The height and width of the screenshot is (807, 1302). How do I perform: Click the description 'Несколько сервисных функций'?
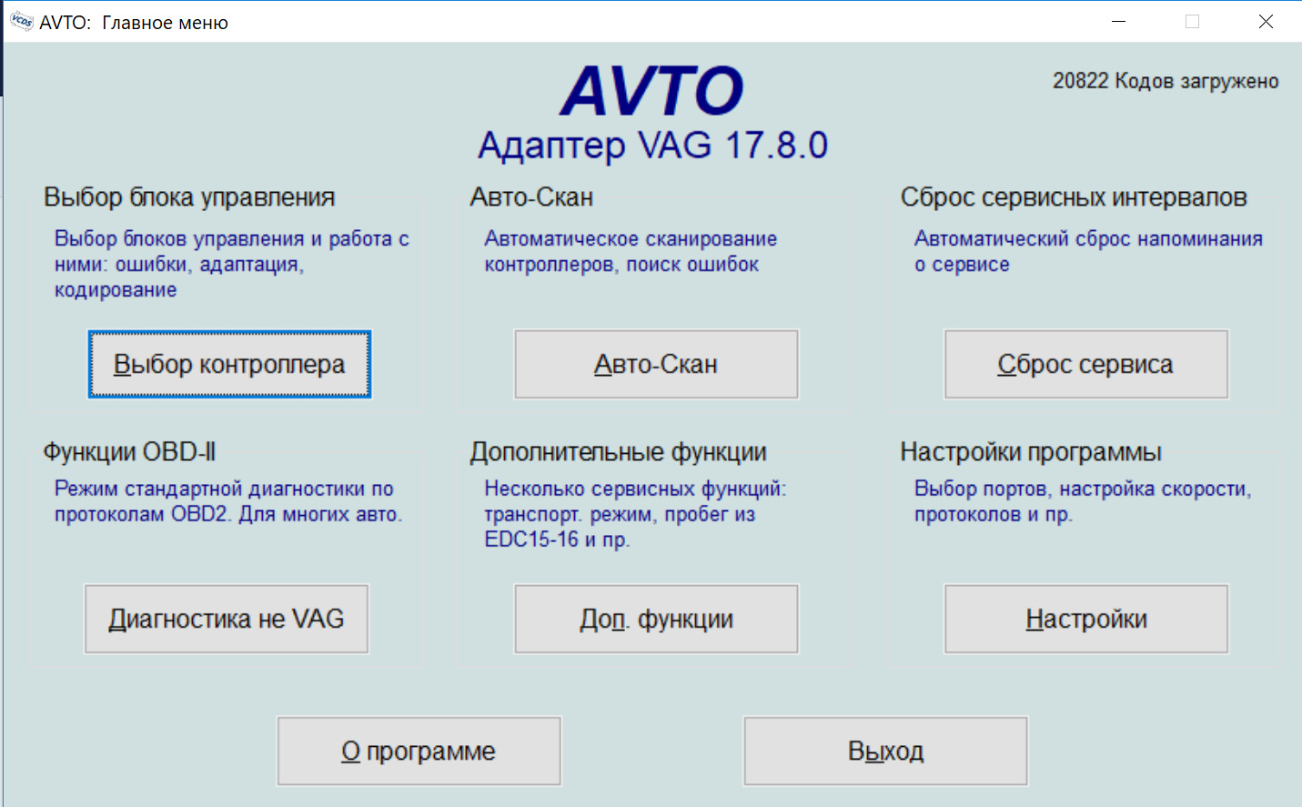coord(635,514)
